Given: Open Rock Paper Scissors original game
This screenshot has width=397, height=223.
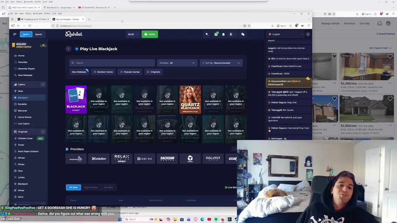Looking at the screenshot, I should coord(29,151).
